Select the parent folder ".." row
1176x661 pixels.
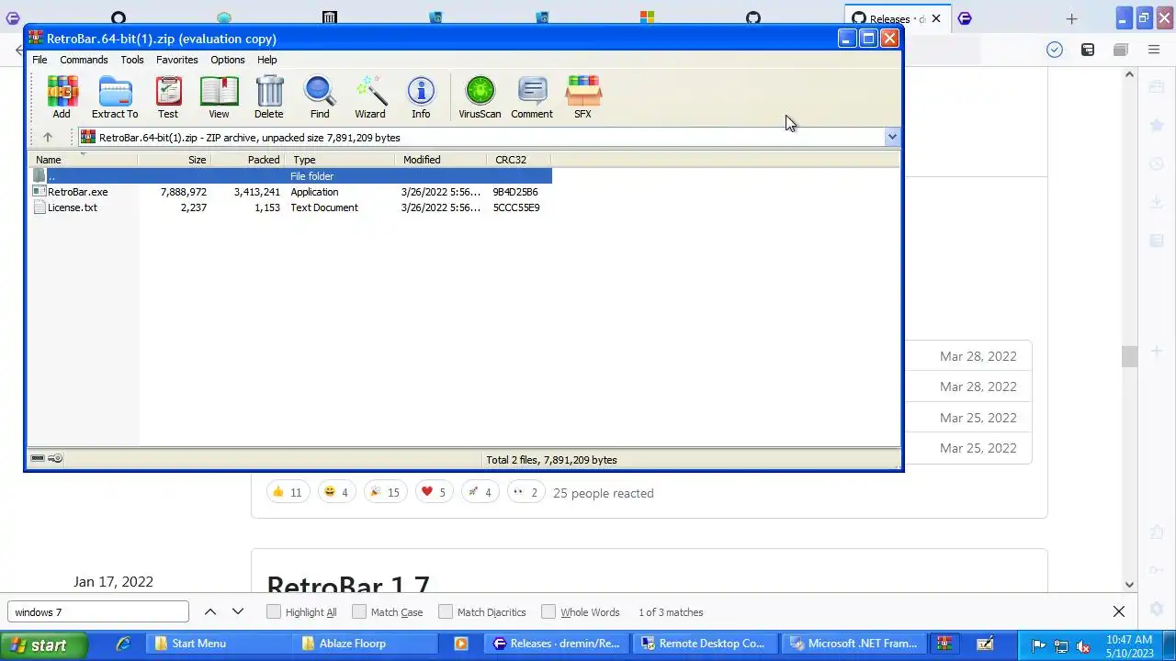coord(289,176)
